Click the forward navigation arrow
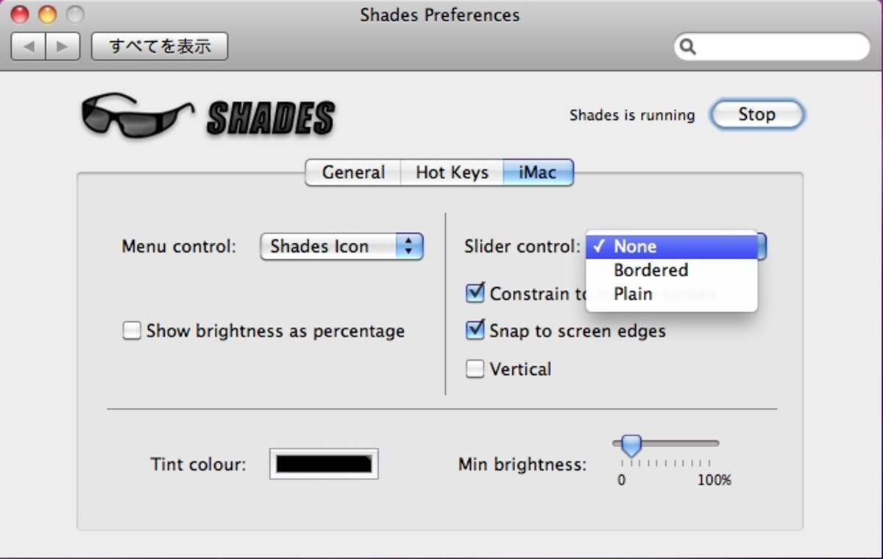883x559 pixels. click(x=63, y=46)
